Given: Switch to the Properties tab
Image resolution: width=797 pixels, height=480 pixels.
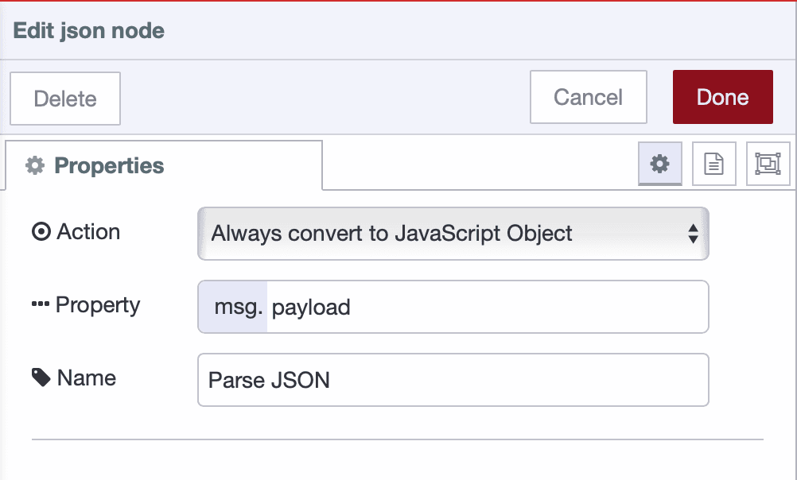Looking at the screenshot, I should point(107,165).
